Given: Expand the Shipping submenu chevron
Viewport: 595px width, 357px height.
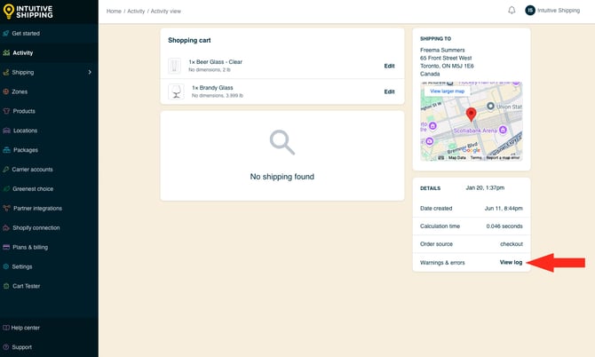Looking at the screenshot, I should click(90, 72).
